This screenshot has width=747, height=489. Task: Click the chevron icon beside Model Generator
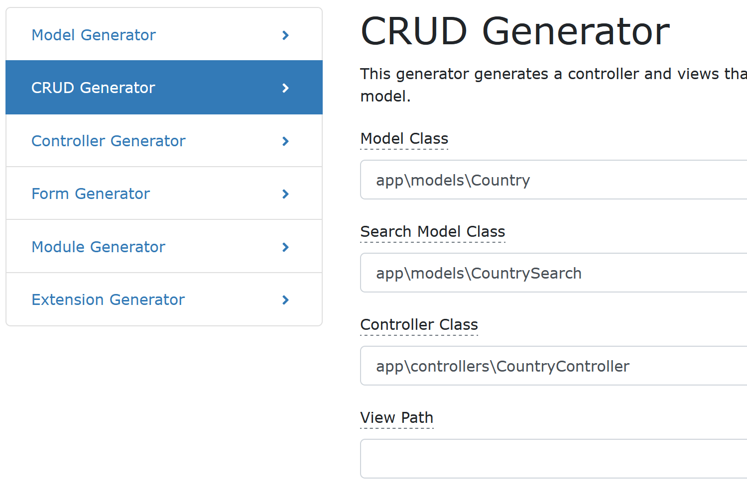(285, 35)
